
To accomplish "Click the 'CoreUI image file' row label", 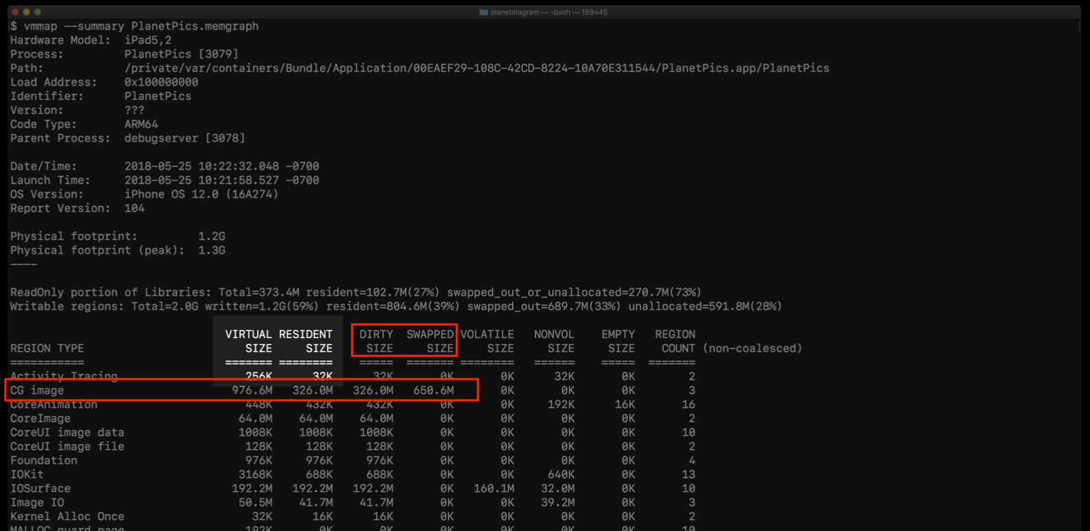I will [67, 447].
